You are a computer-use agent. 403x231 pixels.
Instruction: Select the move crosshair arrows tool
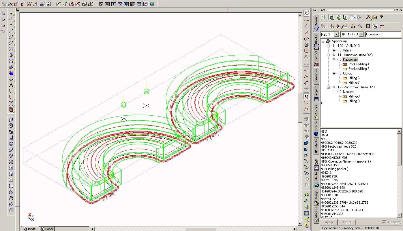[x=11, y=79]
